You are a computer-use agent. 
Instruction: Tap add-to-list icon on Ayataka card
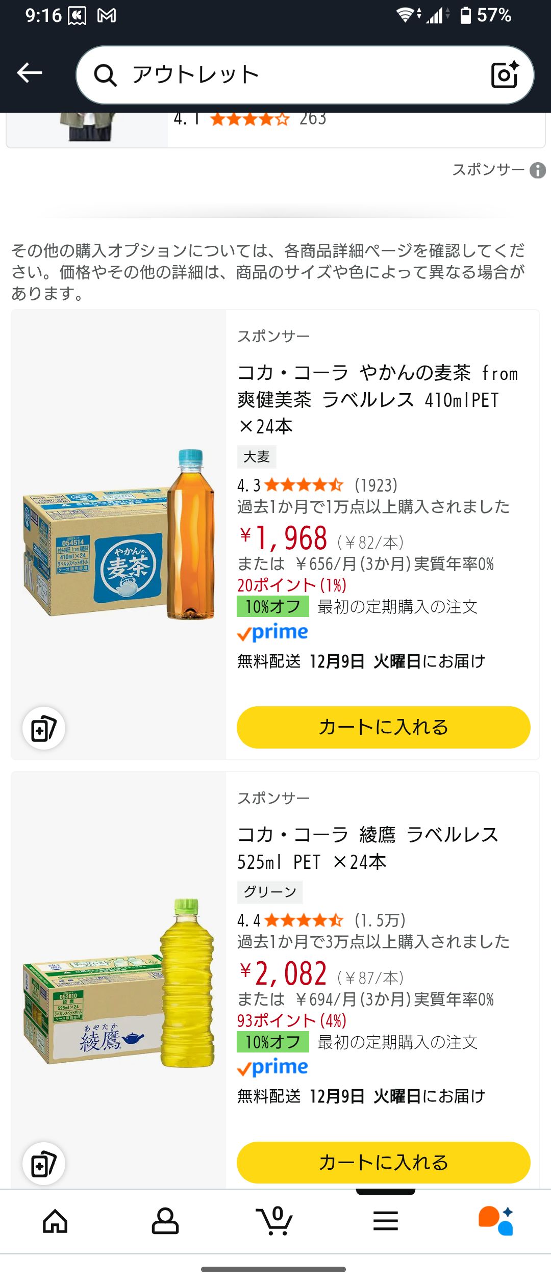point(44,1164)
